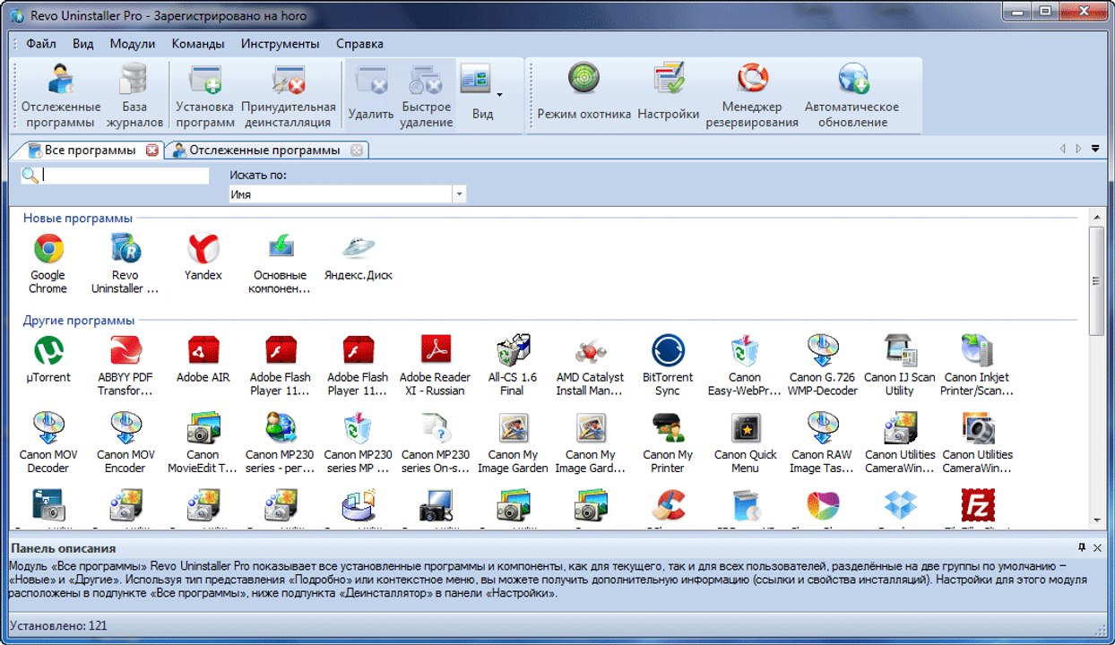The width and height of the screenshot is (1115, 645).
Task: Click the Другие программы group header
Action: tap(79, 320)
